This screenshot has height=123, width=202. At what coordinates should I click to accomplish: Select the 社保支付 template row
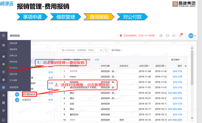pos(34,100)
